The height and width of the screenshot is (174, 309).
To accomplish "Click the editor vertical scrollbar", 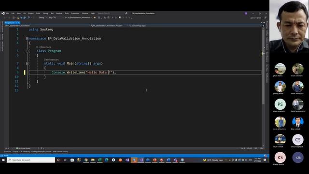I will click(263, 67).
